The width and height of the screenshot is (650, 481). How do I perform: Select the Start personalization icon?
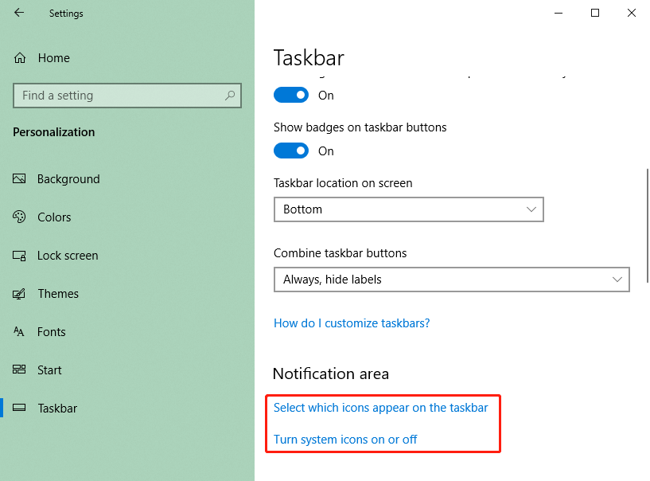pyautogui.click(x=19, y=370)
